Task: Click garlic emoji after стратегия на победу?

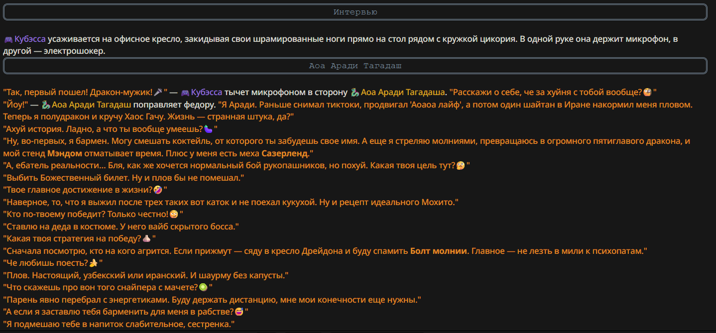Action: click(146, 238)
